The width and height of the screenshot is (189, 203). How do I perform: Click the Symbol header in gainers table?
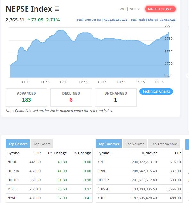coord(14,153)
